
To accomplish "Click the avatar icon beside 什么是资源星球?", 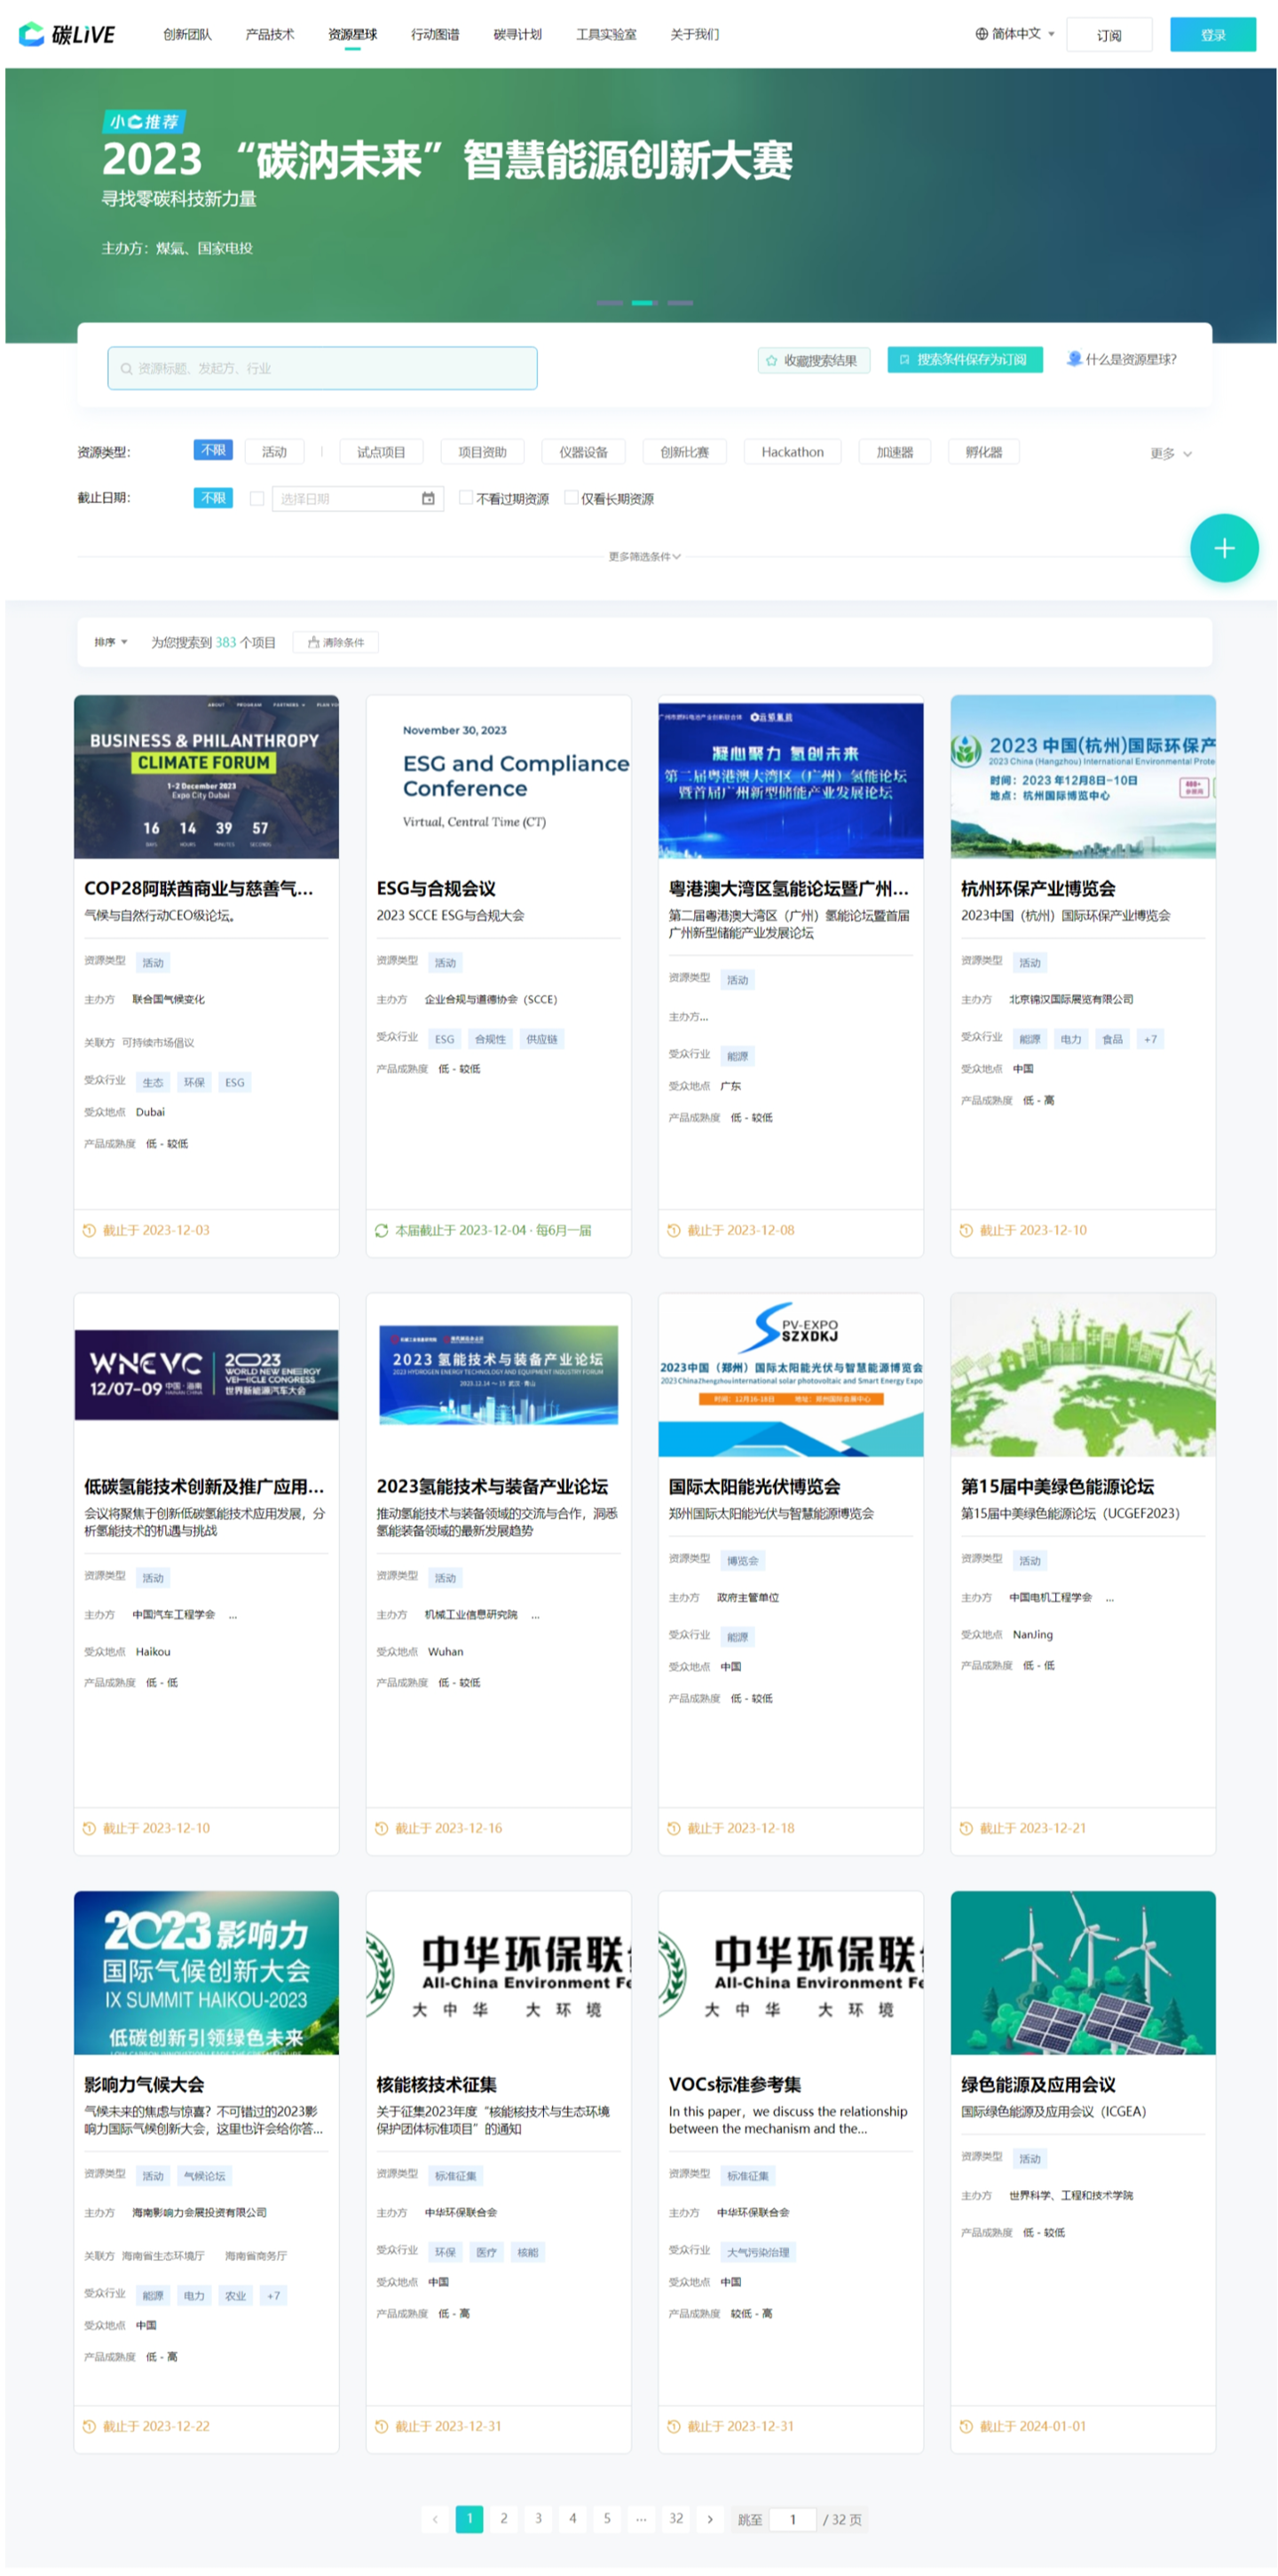I will coord(1074,359).
